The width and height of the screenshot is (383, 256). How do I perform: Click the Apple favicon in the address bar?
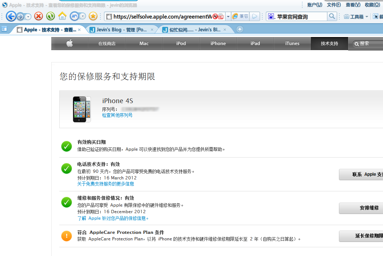109,17
